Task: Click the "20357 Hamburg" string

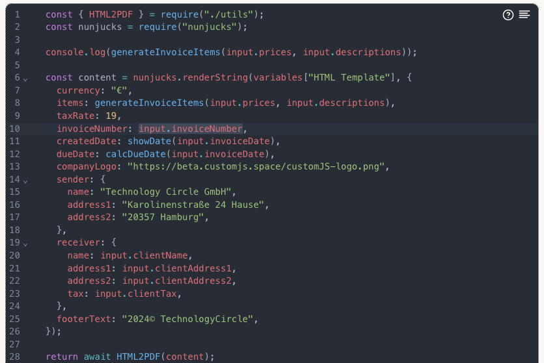Action: point(163,217)
